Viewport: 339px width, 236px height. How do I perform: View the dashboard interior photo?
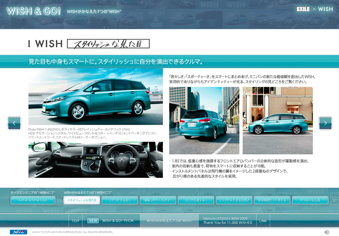pyautogui.click(x=96, y=160)
